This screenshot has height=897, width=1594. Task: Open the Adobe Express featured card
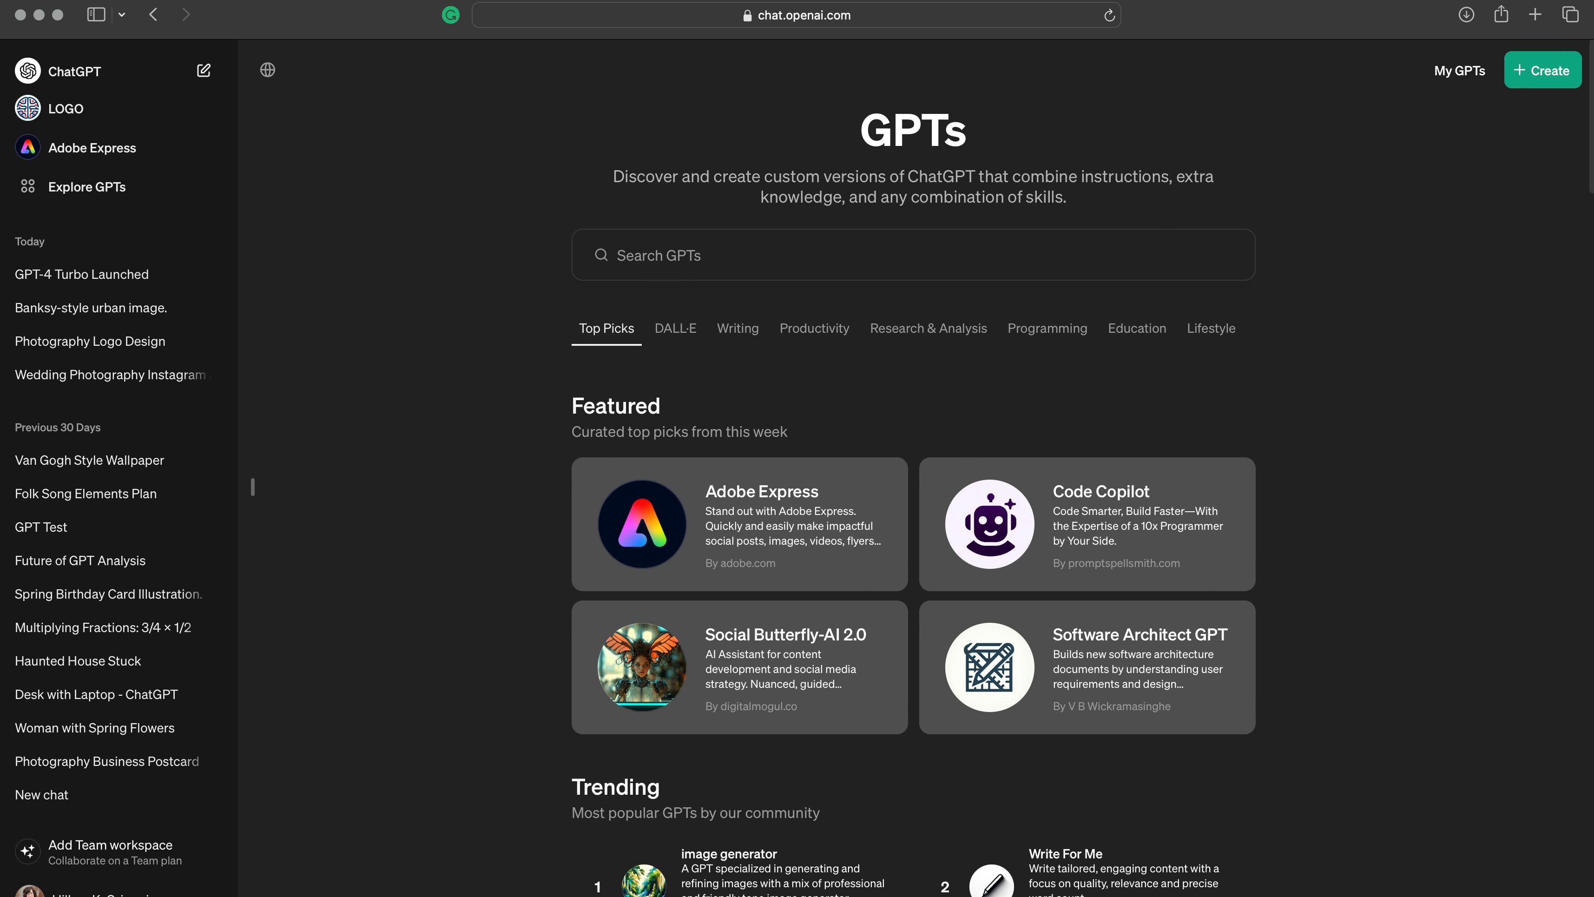pos(739,524)
